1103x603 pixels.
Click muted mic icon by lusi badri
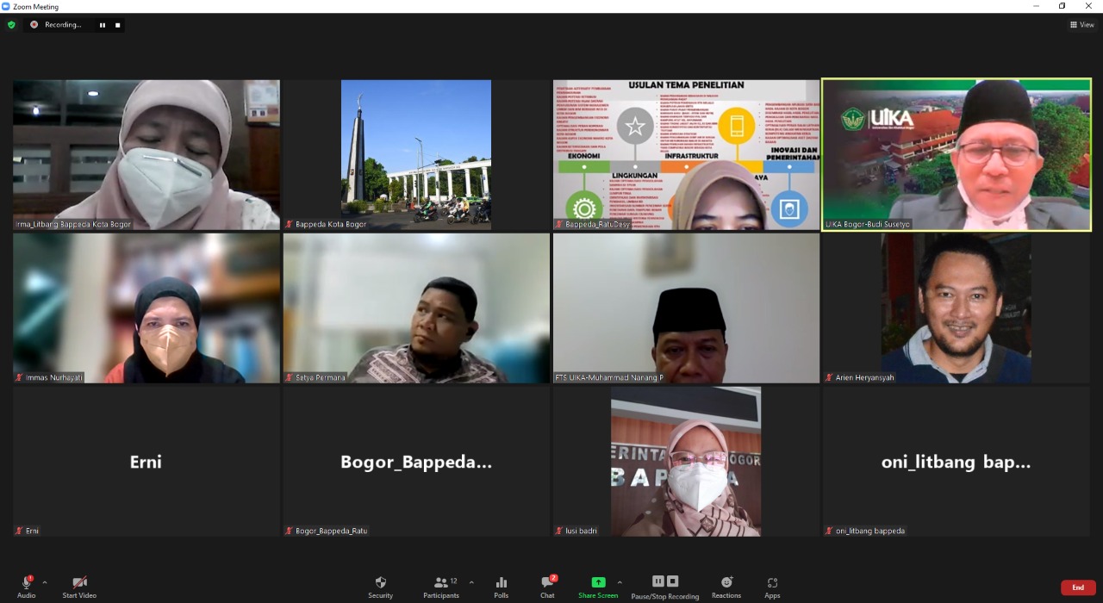559,531
